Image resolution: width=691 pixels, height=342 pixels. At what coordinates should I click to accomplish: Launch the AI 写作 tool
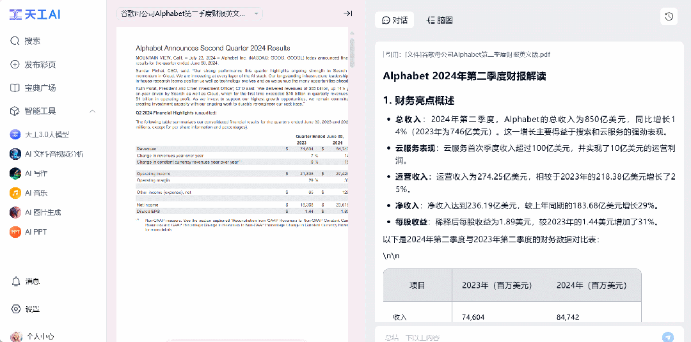[36, 173]
